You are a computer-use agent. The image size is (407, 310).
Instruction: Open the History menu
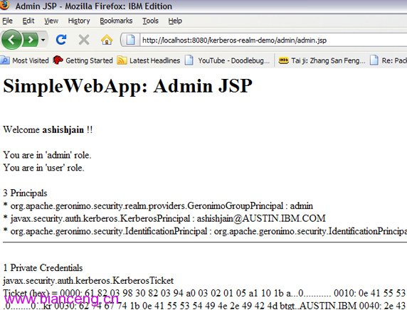click(79, 21)
